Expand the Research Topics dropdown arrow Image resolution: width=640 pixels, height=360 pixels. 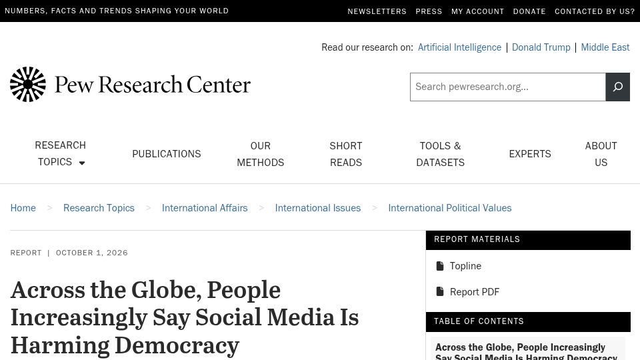click(82, 163)
